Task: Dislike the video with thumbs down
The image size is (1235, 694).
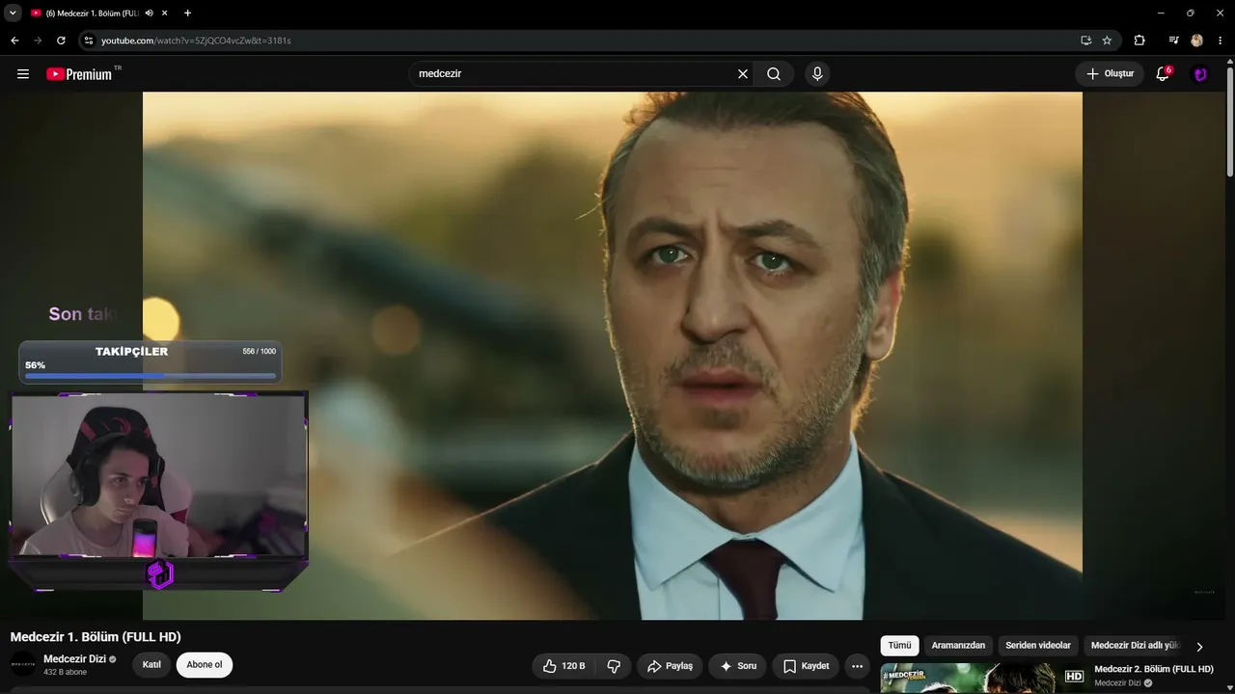Action: (614, 666)
